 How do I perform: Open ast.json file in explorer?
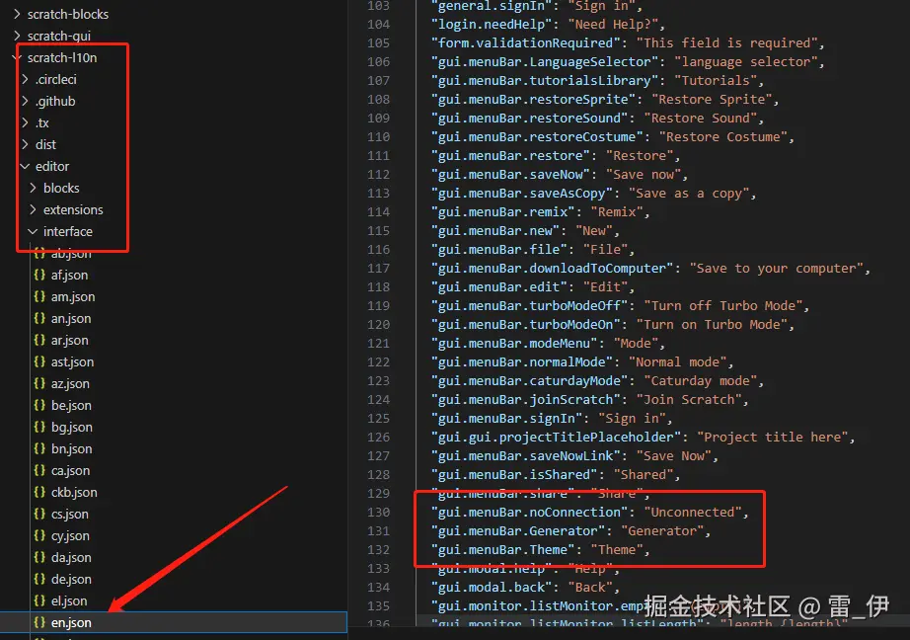point(73,361)
